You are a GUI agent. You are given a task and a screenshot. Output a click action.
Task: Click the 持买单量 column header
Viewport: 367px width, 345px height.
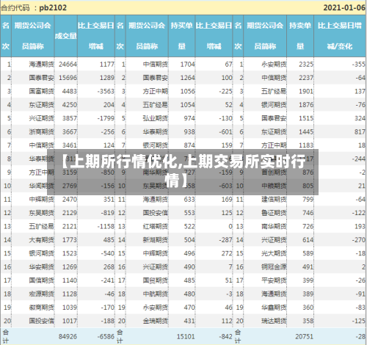coord(182,36)
